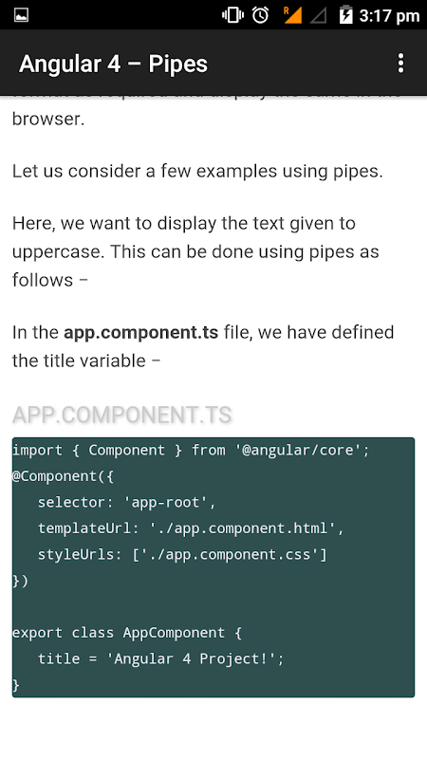
Task: Tap the APP.COMPONENT.TS code heading
Action: (122, 415)
